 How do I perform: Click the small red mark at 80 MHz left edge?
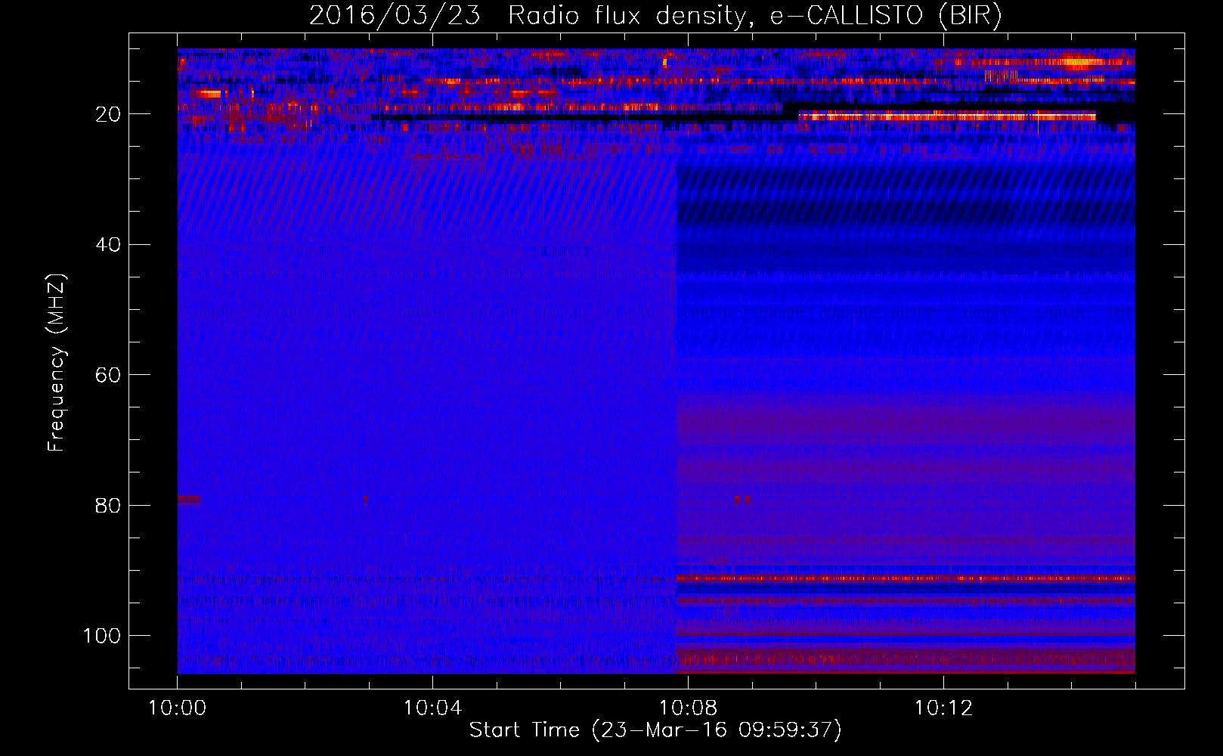tap(189, 499)
